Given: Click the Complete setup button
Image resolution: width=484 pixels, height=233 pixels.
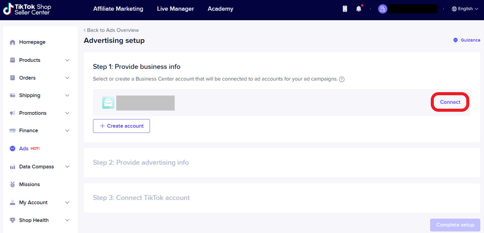Looking at the screenshot, I should pyautogui.click(x=455, y=225).
